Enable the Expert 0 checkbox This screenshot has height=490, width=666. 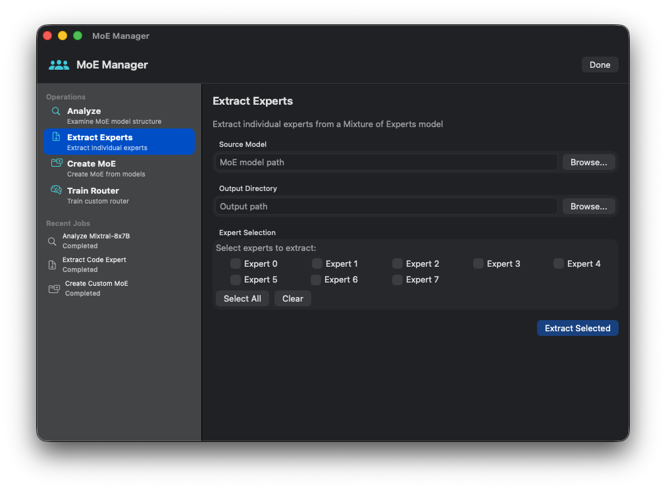click(235, 263)
